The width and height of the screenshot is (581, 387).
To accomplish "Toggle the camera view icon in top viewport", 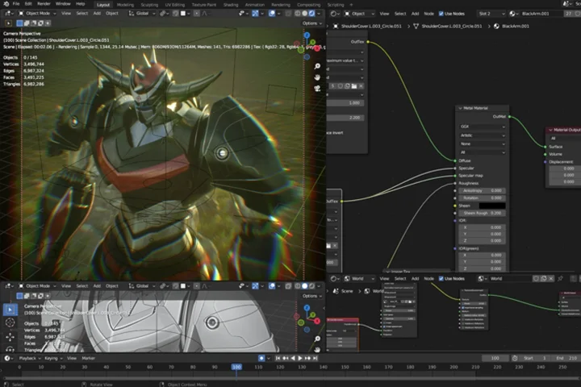I will point(317,89).
